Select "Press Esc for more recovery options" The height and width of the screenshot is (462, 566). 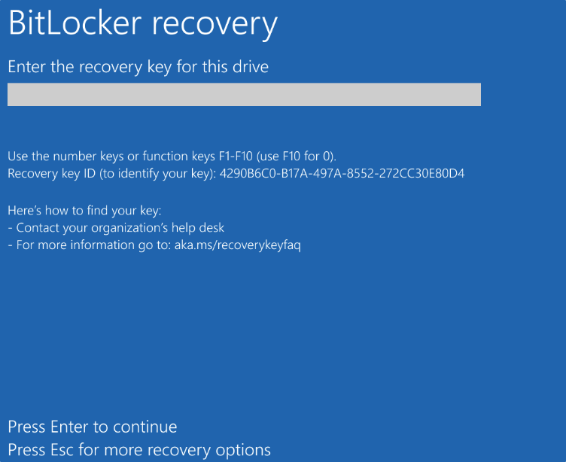[139, 450]
